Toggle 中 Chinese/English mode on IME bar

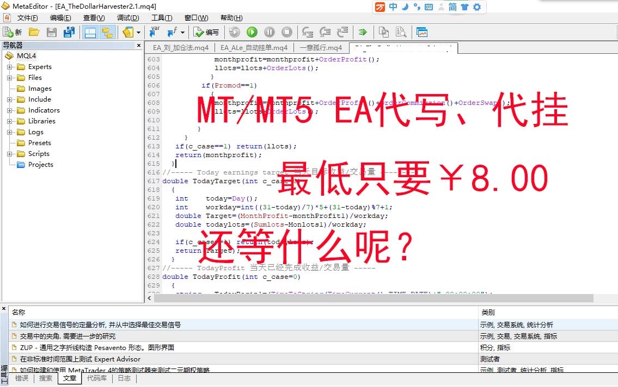click(393, 7)
